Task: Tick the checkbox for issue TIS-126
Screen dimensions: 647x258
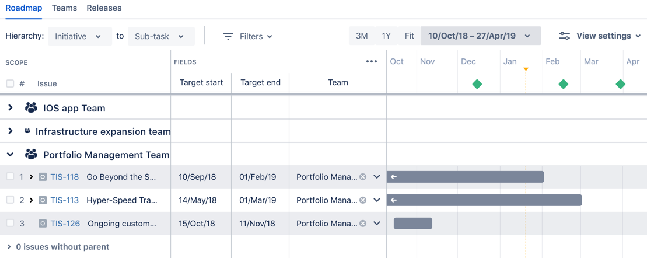Action: pyautogui.click(x=10, y=224)
